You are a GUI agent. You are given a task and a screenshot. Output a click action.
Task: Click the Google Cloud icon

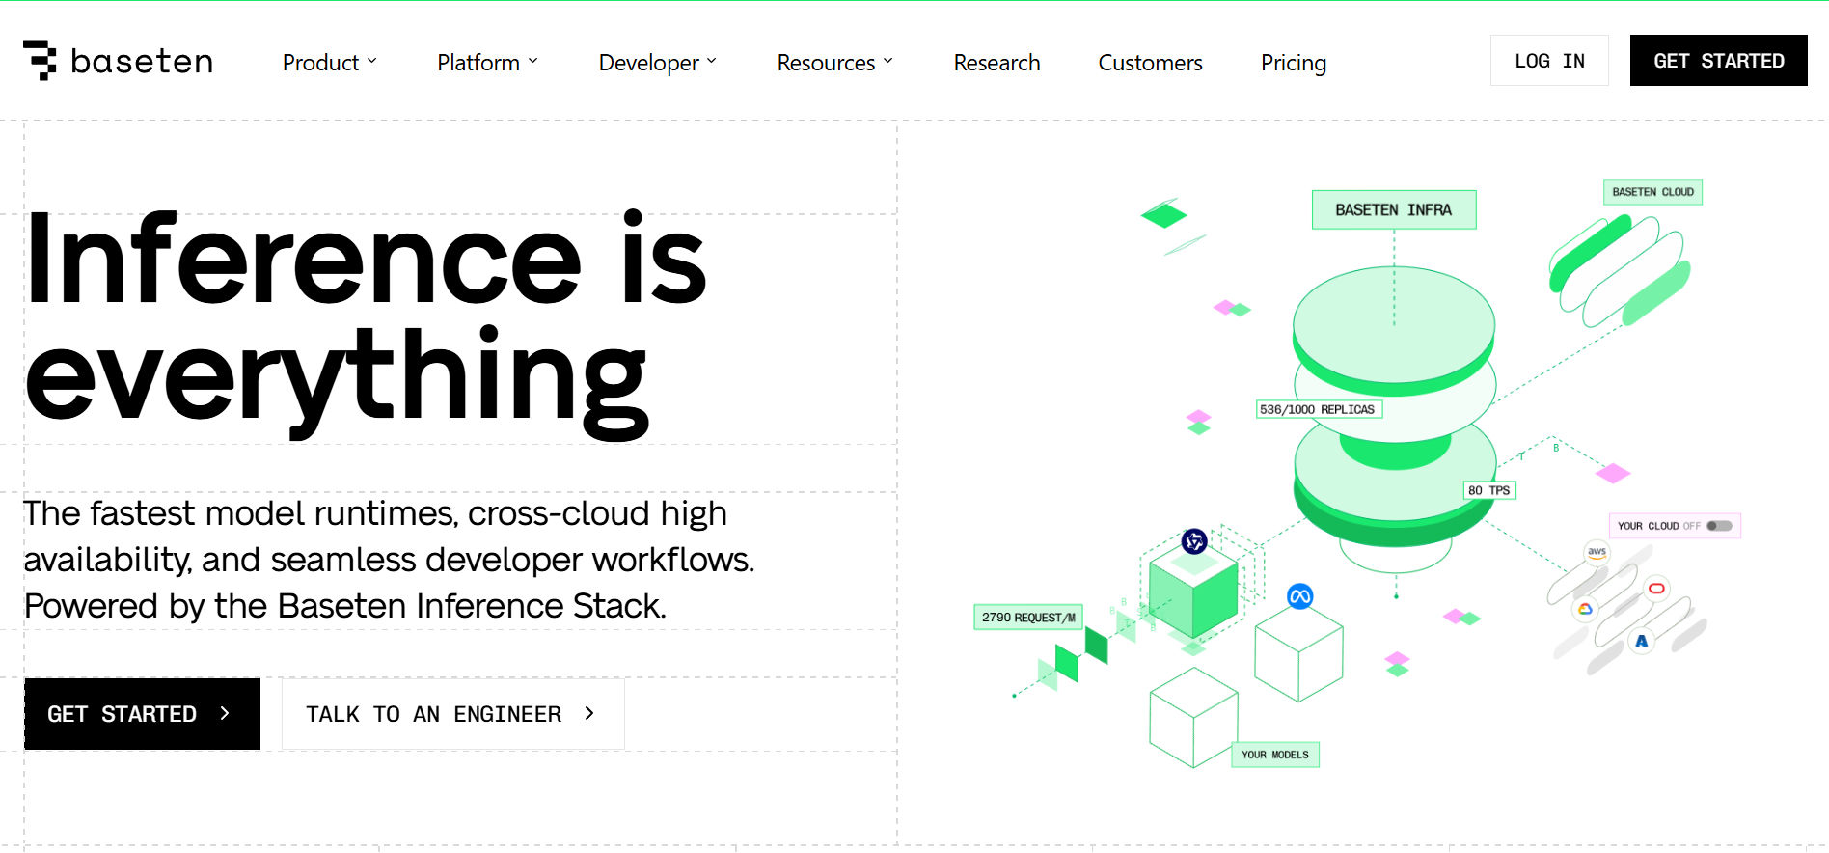pyautogui.click(x=1584, y=609)
